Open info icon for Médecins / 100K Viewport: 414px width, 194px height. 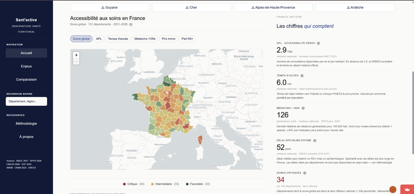tap(303, 108)
